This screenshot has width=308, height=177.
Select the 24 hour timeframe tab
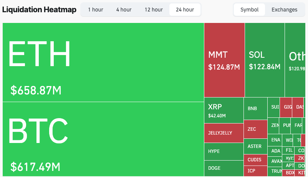pyautogui.click(x=185, y=10)
